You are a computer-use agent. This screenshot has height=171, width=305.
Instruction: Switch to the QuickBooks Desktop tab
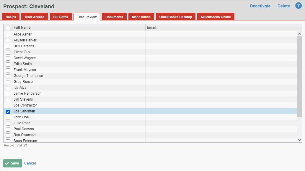pyautogui.click(x=175, y=17)
